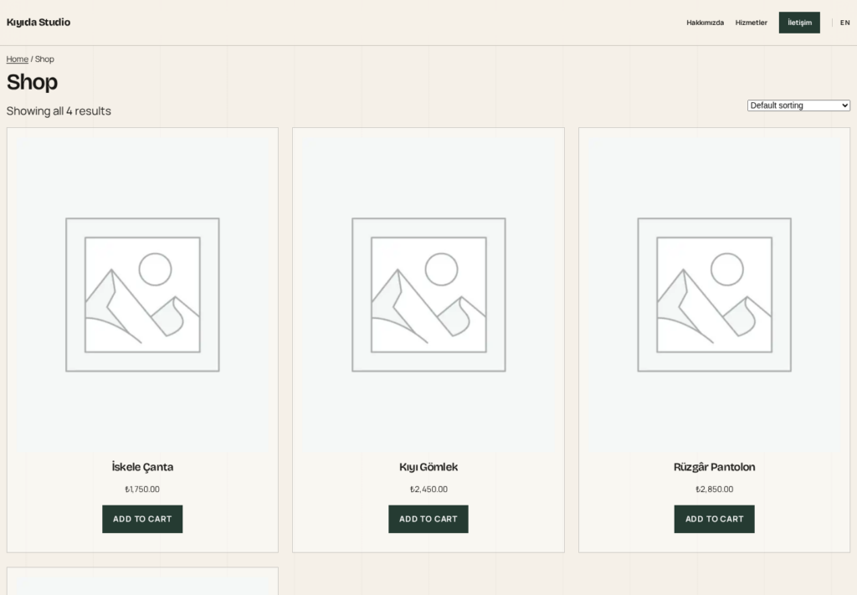This screenshot has width=857, height=595.
Task: Open the Hizmetler menu item
Action: (x=751, y=23)
